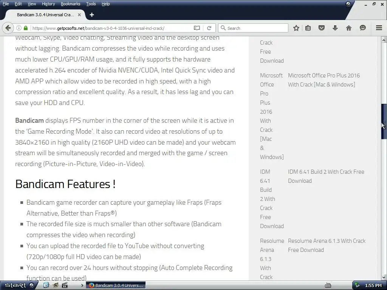Click the scrollbar down arrow
The image size is (387, 290).
pos(384,277)
